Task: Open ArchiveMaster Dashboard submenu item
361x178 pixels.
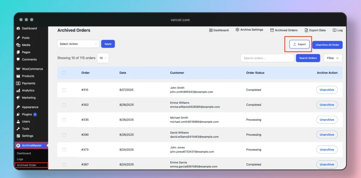Action: click(24, 153)
